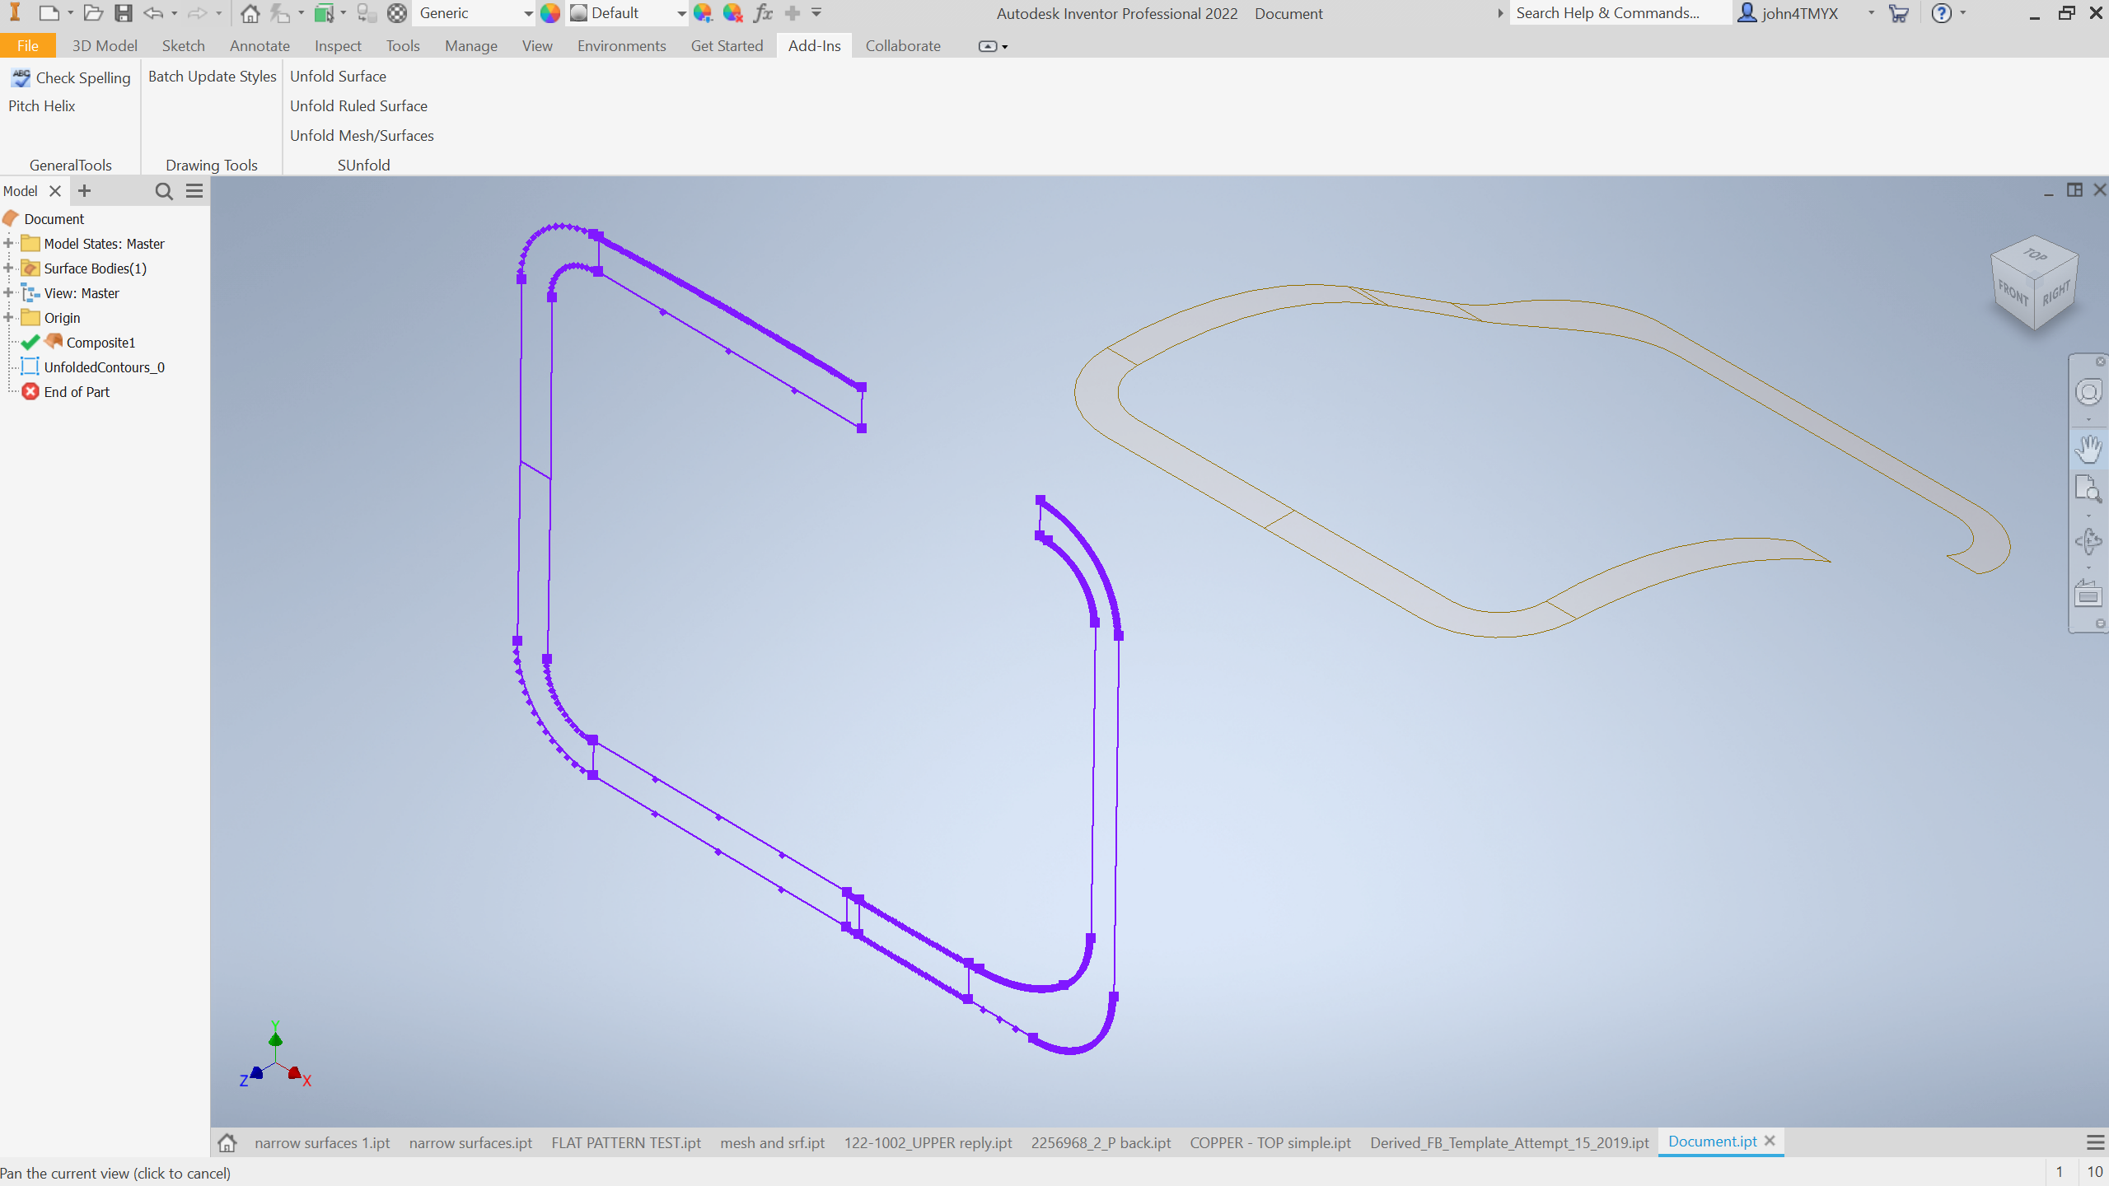This screenshot has height=1186, width=2109.
Task: Click the Search Help & Commands field
Action: 1615,13
